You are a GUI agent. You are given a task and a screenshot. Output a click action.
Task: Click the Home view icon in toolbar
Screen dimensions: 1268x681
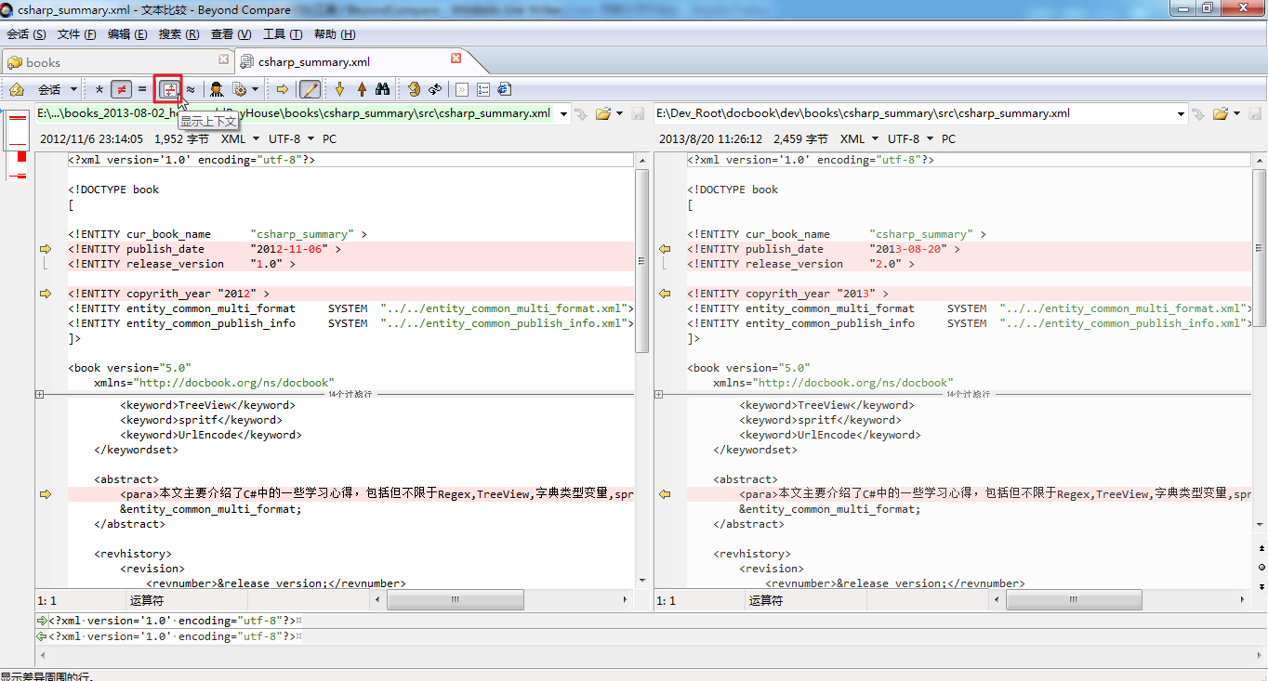pyautogui.click(x=17, y=90)
